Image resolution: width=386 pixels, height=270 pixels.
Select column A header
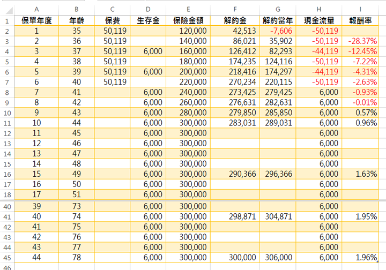click(x=36, y=10)
